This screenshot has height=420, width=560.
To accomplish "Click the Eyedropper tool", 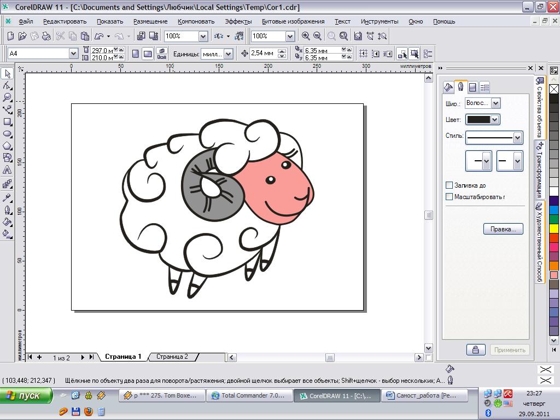I will point(8,197).
